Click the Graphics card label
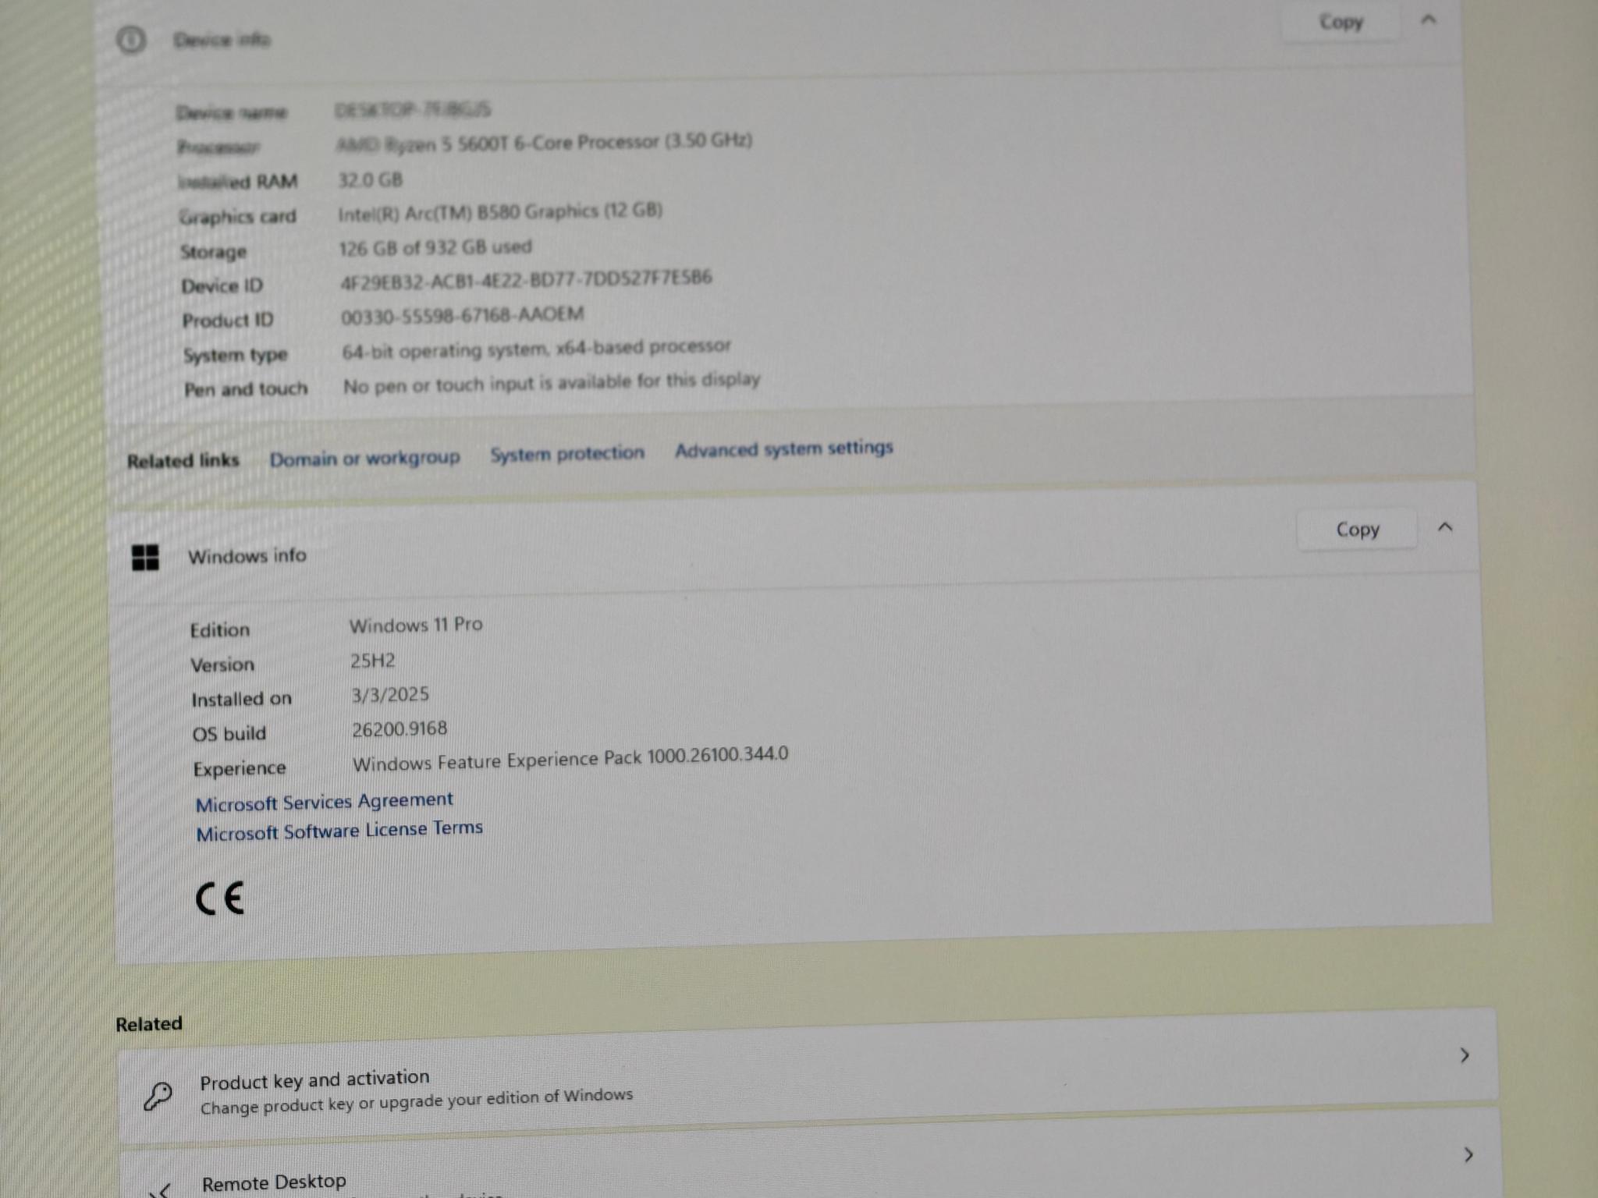 [x=237, y=217]
